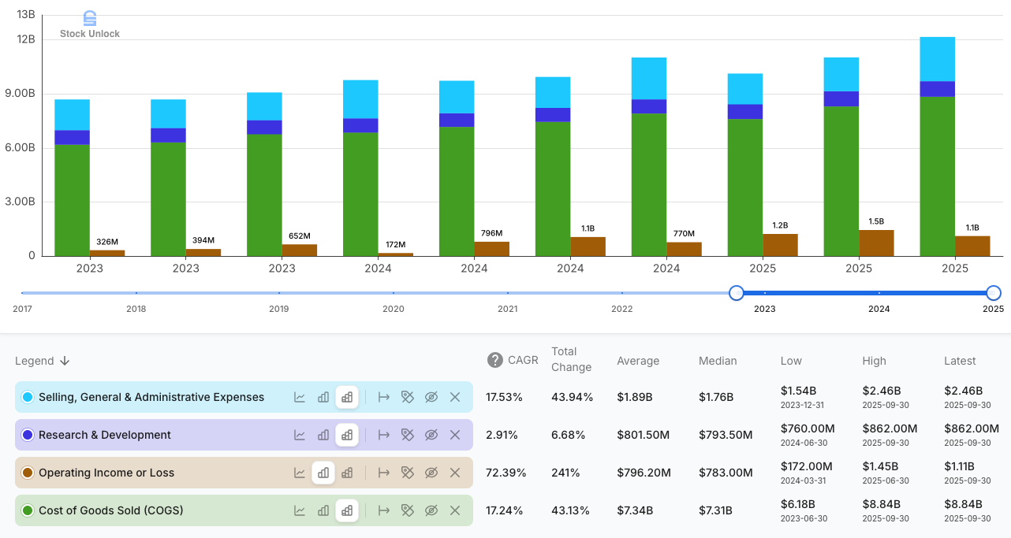Switch SG&A Expenses to line chart

click(x=300, y=397)
